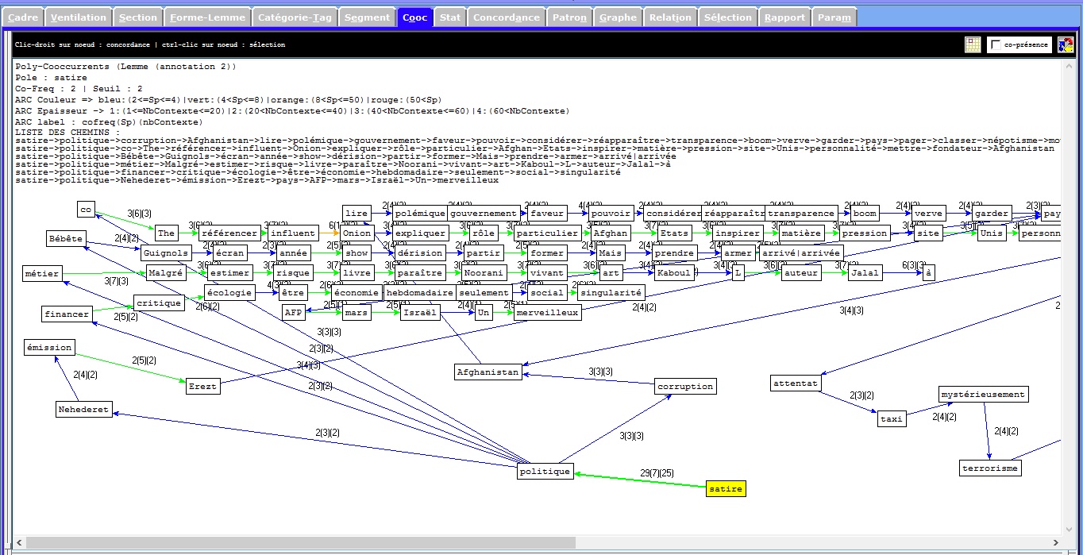
Task: Click the vertical scrollbar down arrow
Action: coord(1070,530)
